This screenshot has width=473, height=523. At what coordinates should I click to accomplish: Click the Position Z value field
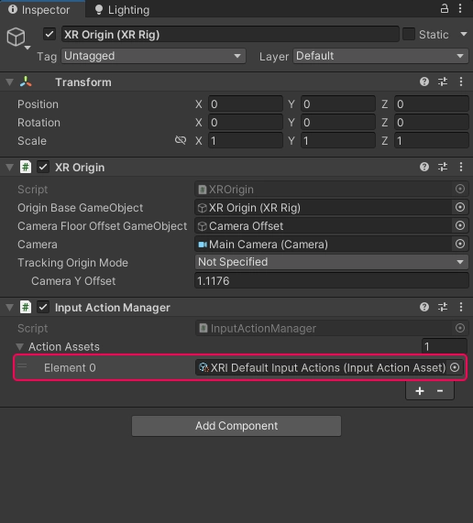pos(431,104)
